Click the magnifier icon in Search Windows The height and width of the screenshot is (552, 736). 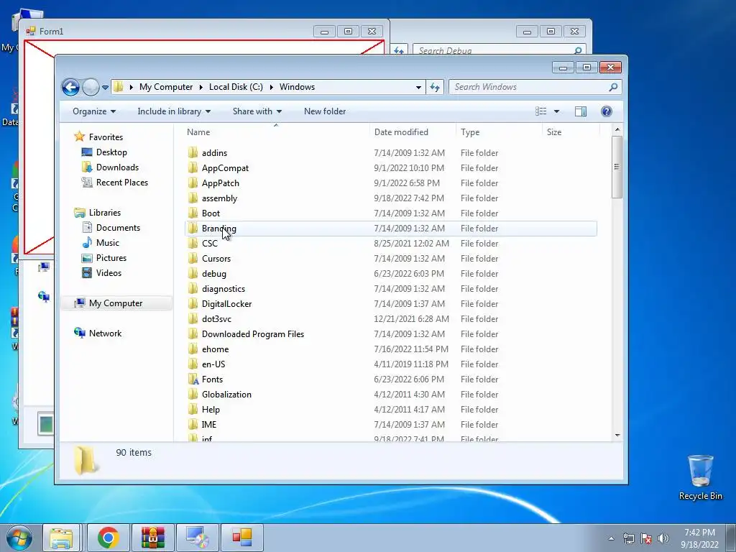(613, 87)
